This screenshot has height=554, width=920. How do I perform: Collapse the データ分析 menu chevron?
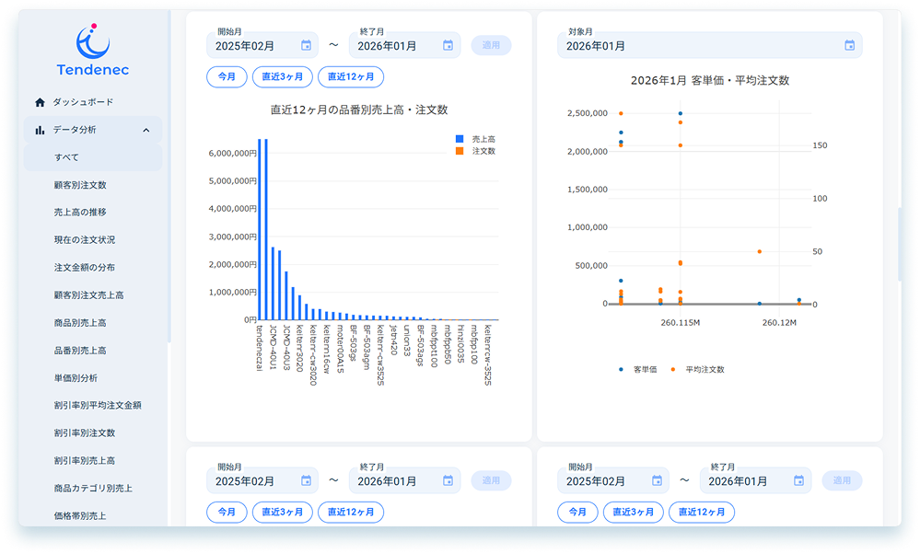point(146,131)
